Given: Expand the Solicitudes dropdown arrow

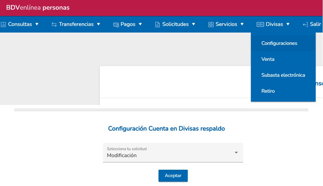Looking at the screenshot, I should (193, 24).
